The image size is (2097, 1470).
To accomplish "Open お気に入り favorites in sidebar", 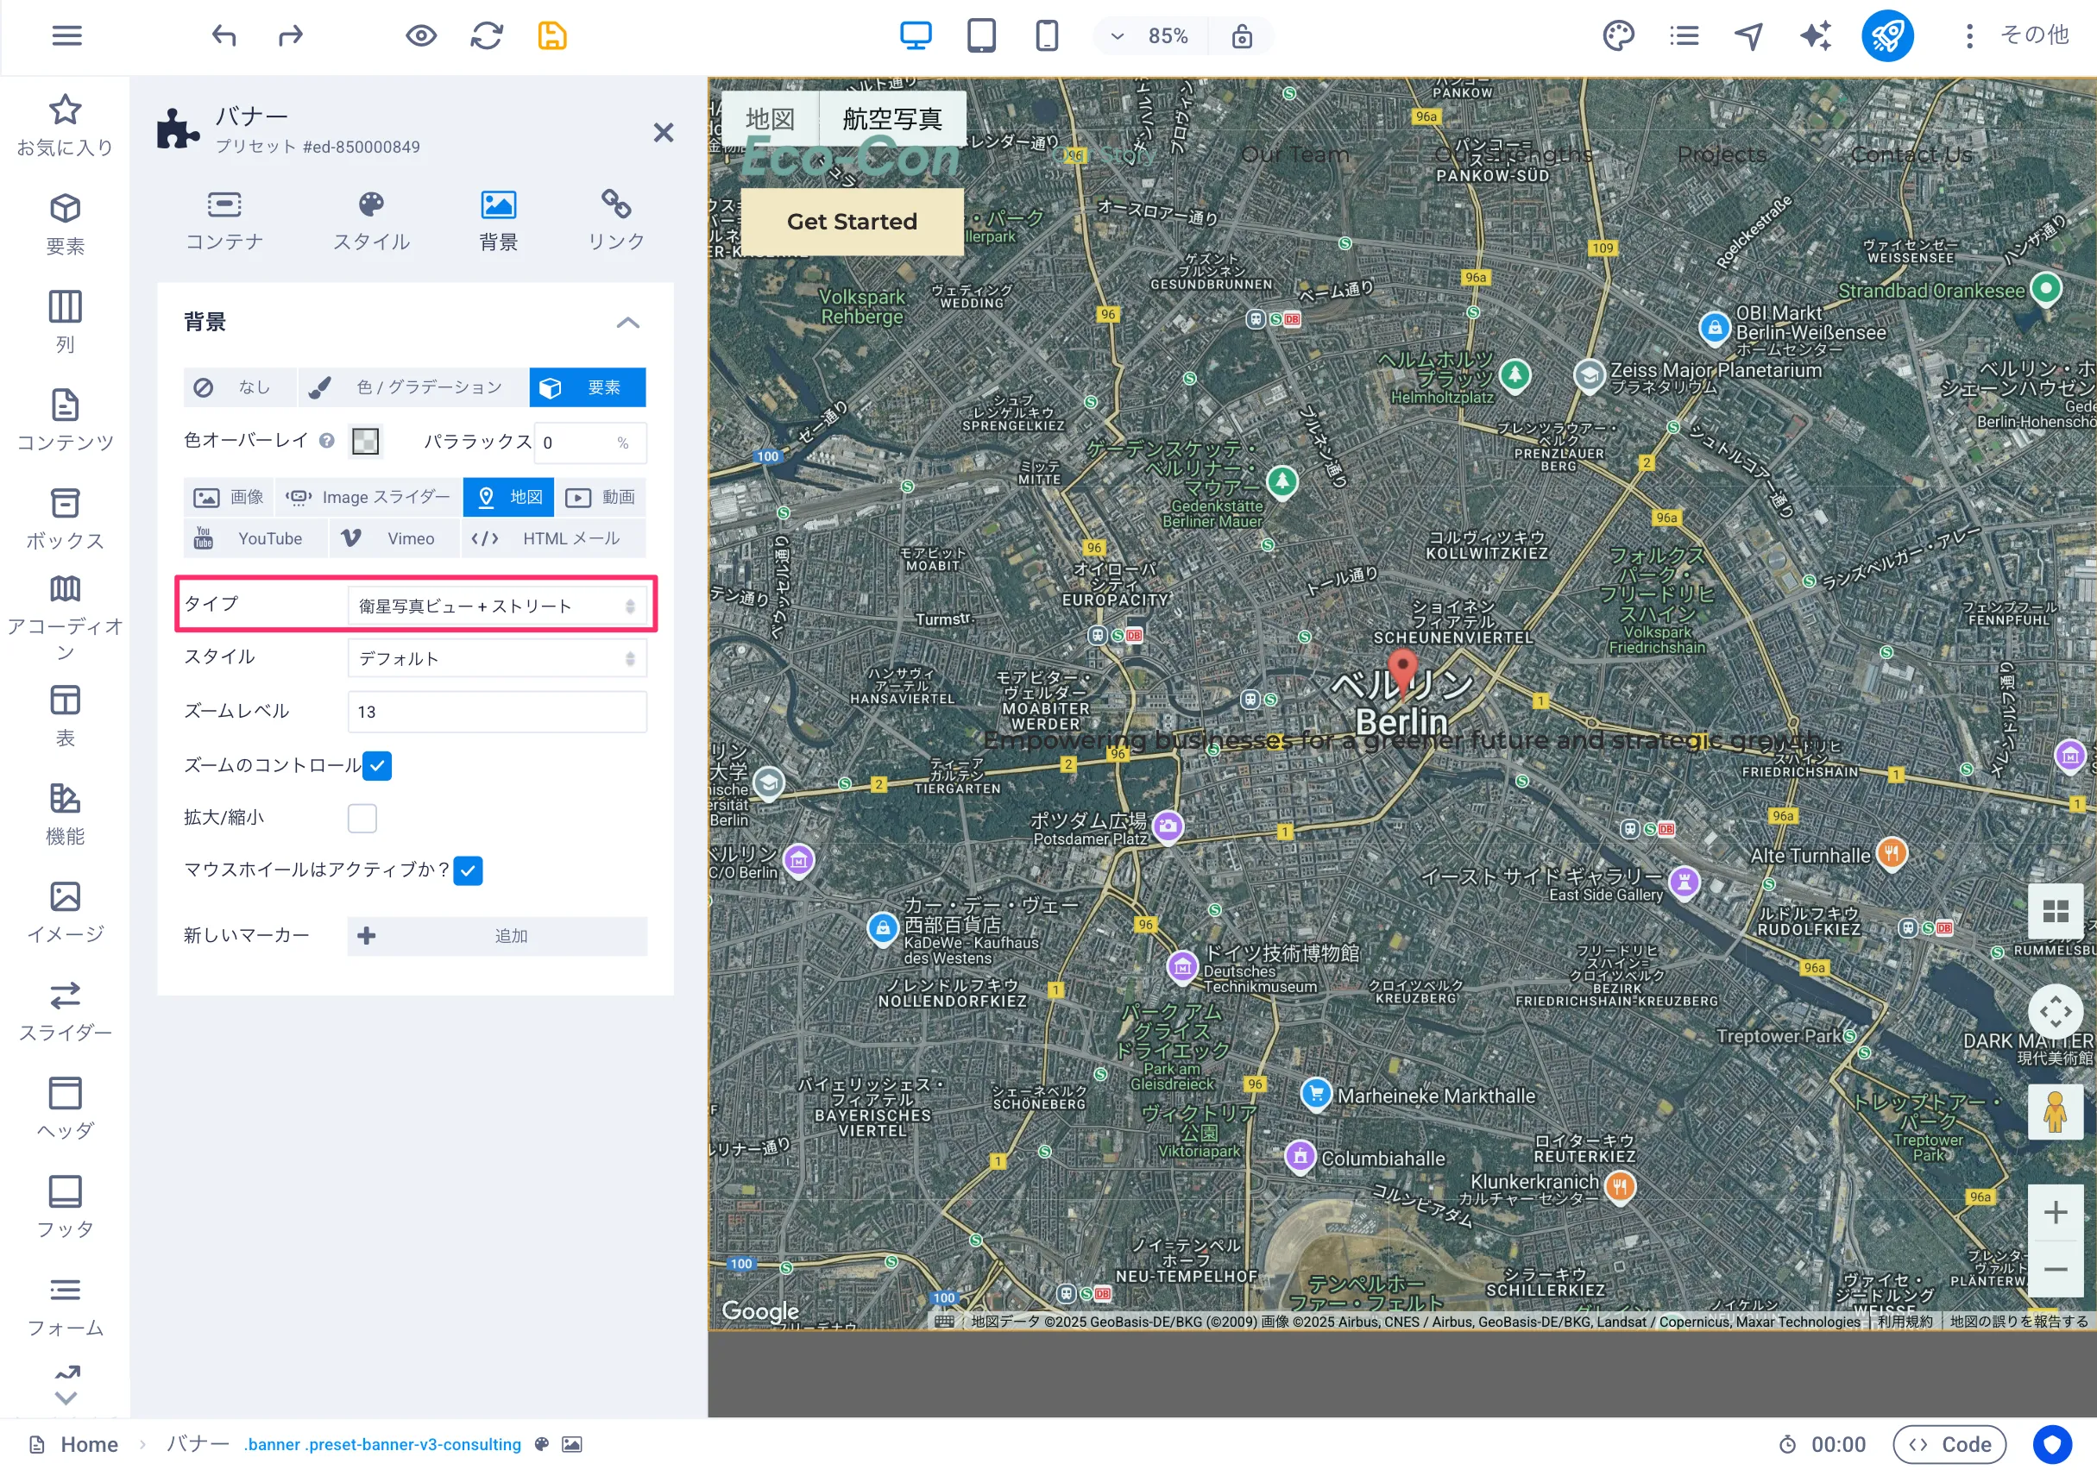I will point(65,125).
